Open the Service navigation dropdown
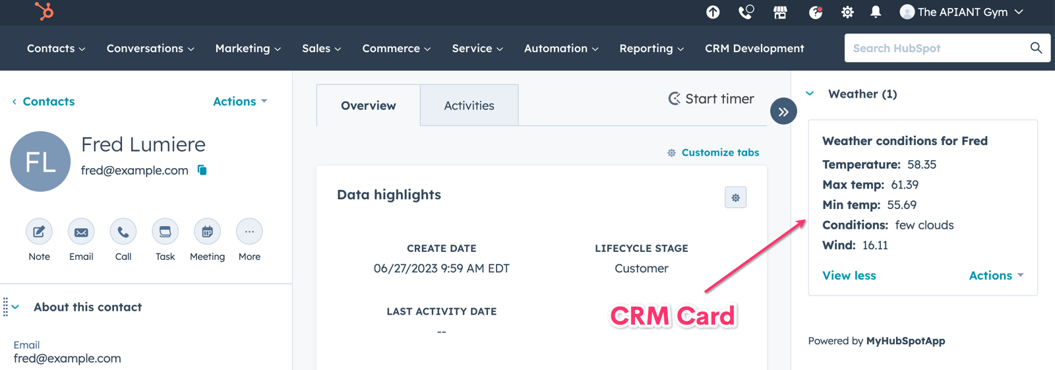Viewport: 1055px width, 370px height. coord(477,48)
